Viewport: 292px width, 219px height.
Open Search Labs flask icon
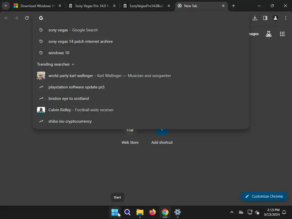269,34
